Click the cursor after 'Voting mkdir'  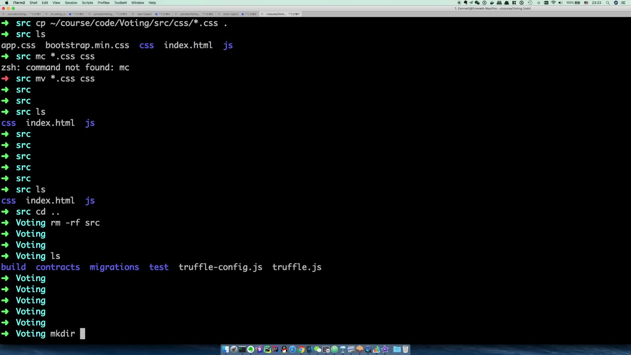[x=82, y=334]
